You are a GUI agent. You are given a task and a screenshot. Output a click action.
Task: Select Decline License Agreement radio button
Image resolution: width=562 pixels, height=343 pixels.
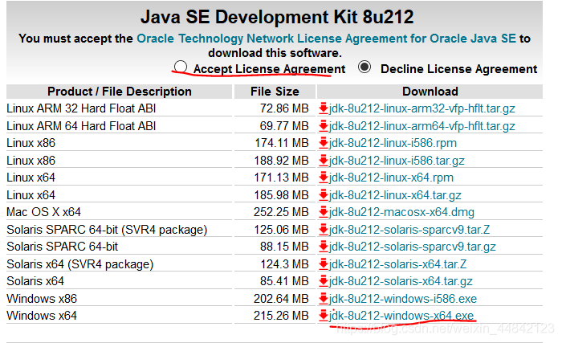point(364,67)
